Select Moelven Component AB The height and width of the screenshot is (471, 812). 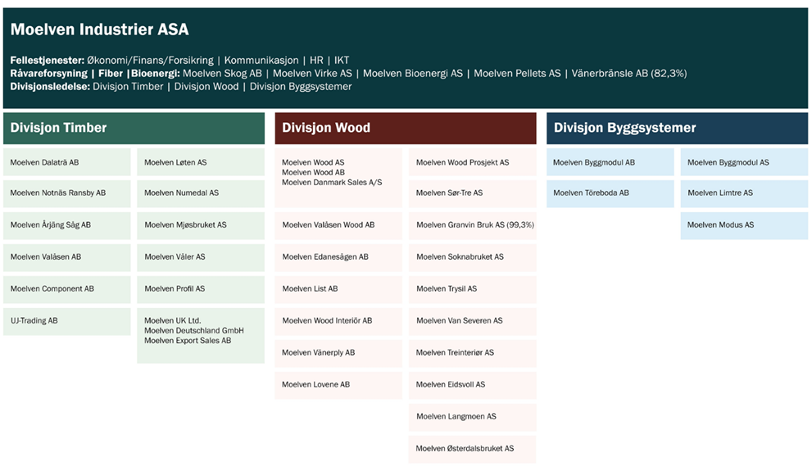[67, 289]
